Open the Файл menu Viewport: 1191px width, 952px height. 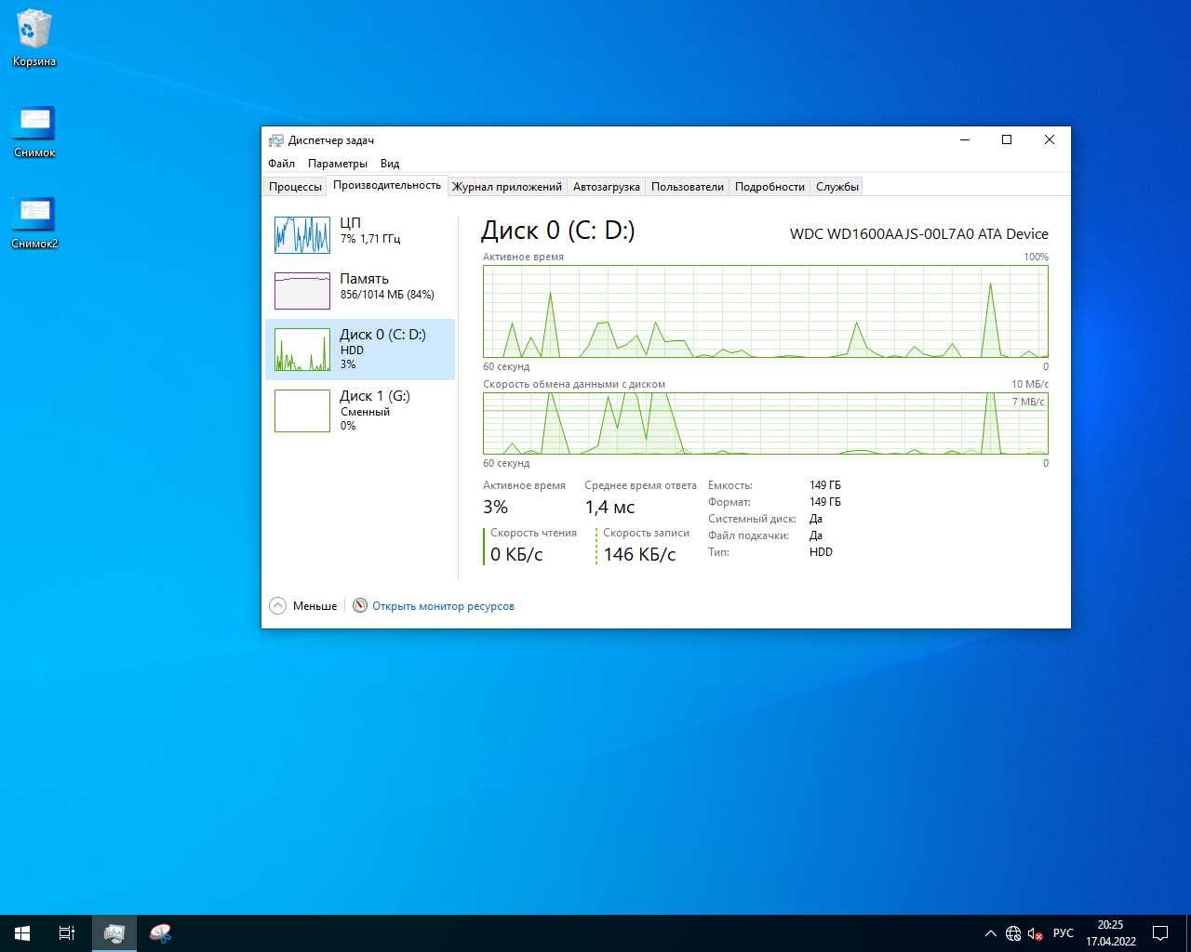point(281,164)
